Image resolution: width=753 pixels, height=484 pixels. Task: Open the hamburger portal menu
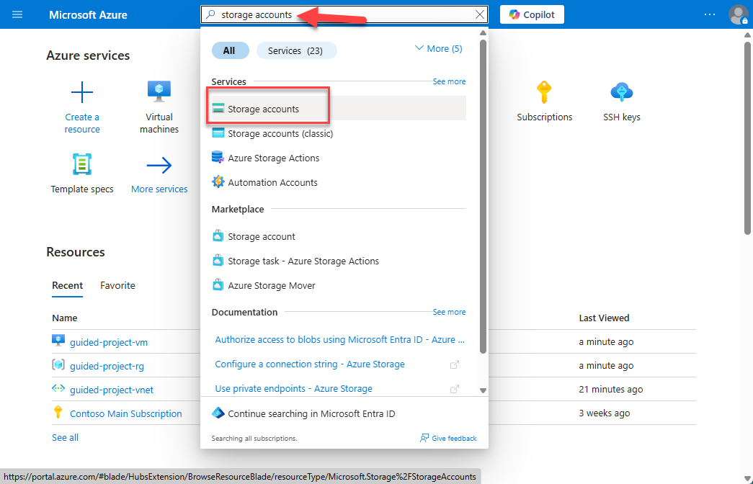coord(17,14)
